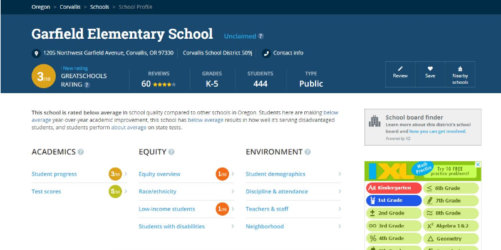The width and height of the screenshot is (501, 250).
Task: Open Low-income students link
Action: pyautogui.click(x=167, y=209)
